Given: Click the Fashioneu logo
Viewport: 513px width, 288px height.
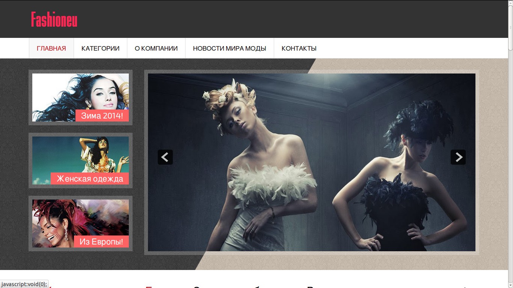Looking at the screenshot, I should (x=54, y=19).
